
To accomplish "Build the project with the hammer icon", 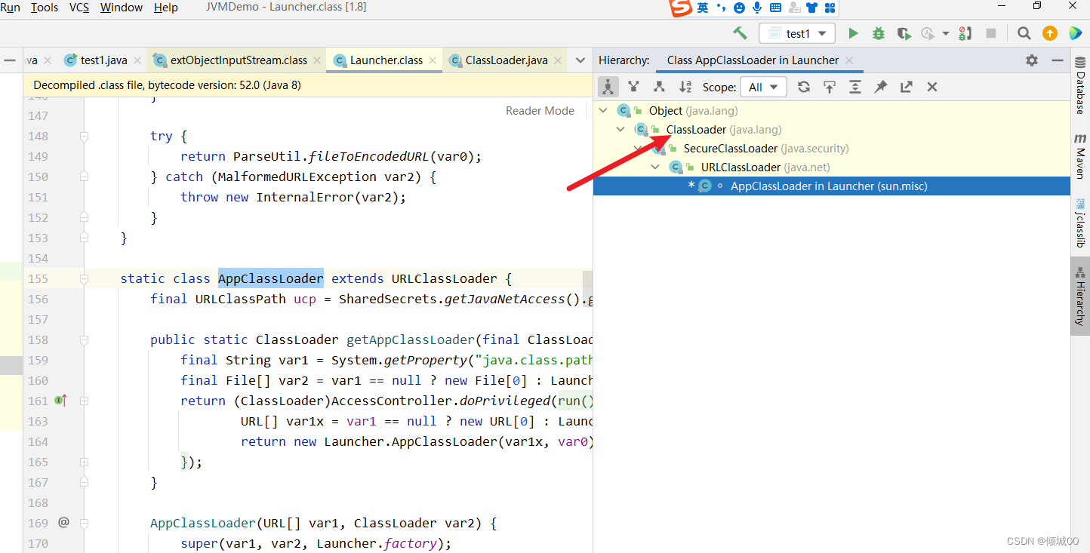I will 740,33.
